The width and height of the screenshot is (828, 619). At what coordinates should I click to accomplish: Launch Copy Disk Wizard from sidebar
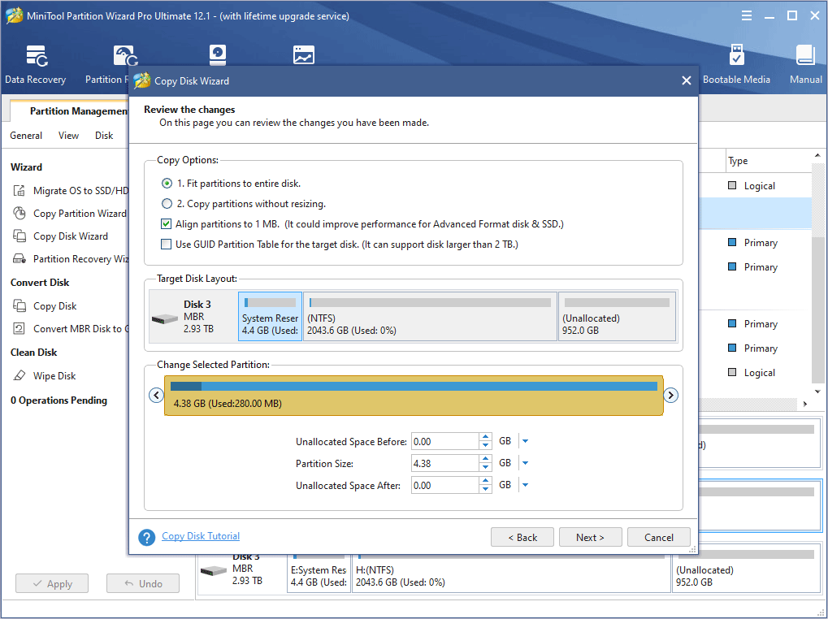point(60,236)
